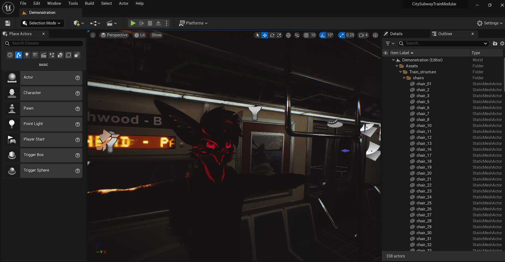
Task: Toggle surface snapping in the viewport
Action: coord(297,35)
